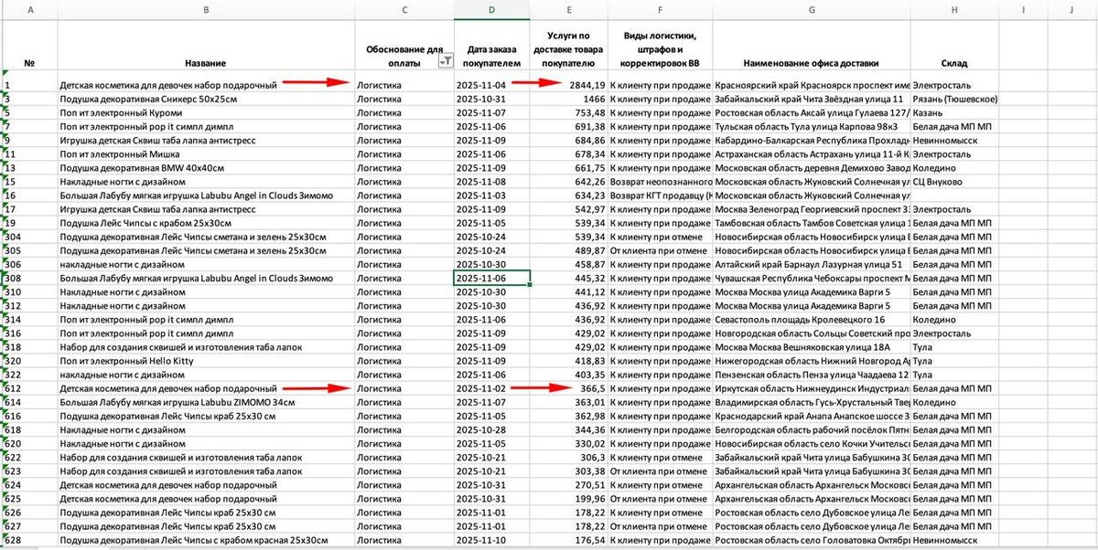
Task: Select the cell with value 489,87
Action: click(568, 249)
